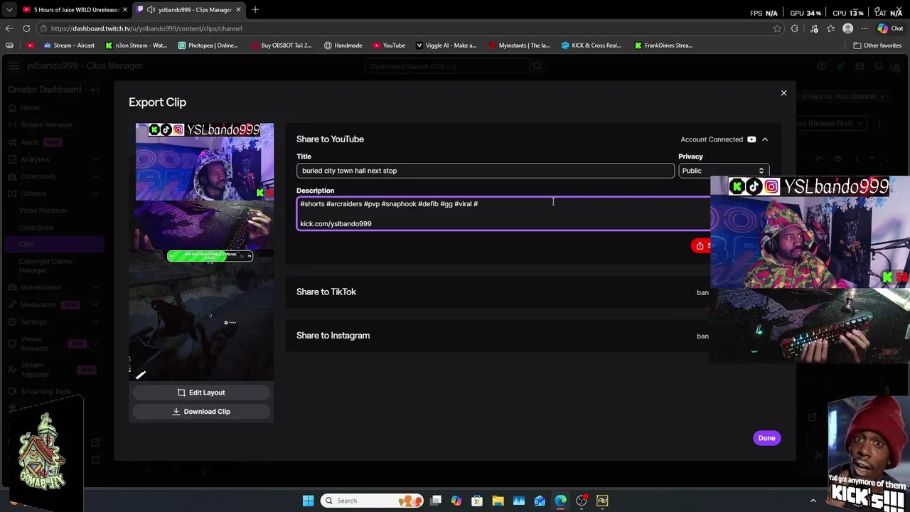Open Task View from the taskbar

tap(436, 501)
